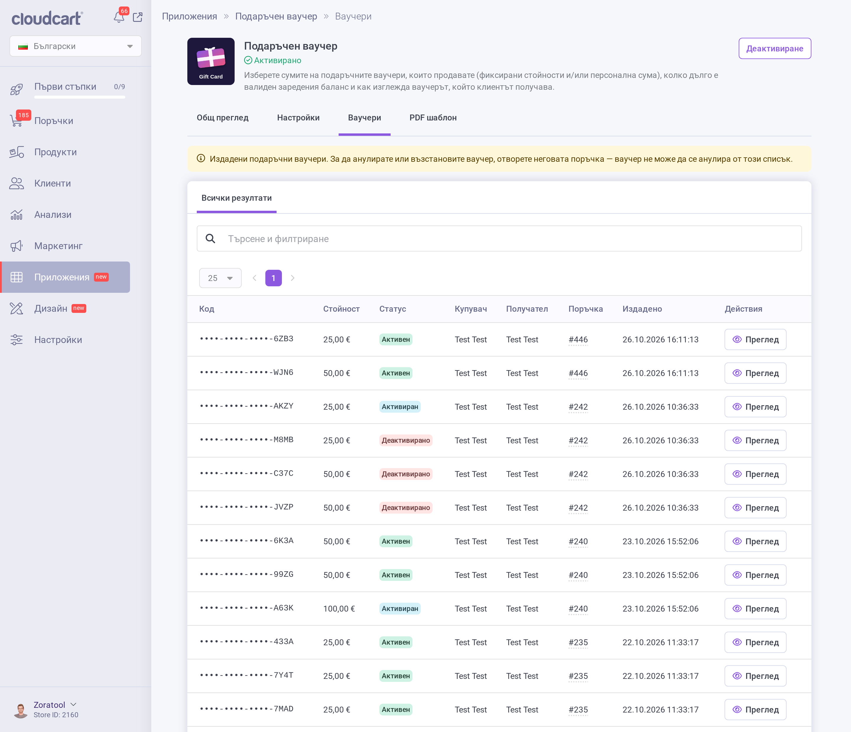Image resolution: width=851 pixels, height=732 pixels.
Task: Click the Gift Card app thumbnail
Action: click(211, 62)
